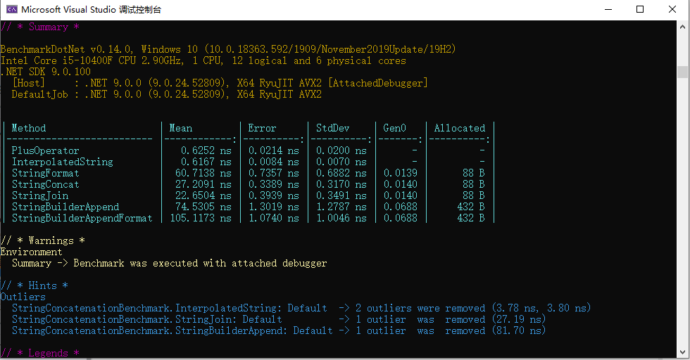The image size is (690, 360).
Task: Click mean value 27.2091 ns
Action: click(203, 184)
